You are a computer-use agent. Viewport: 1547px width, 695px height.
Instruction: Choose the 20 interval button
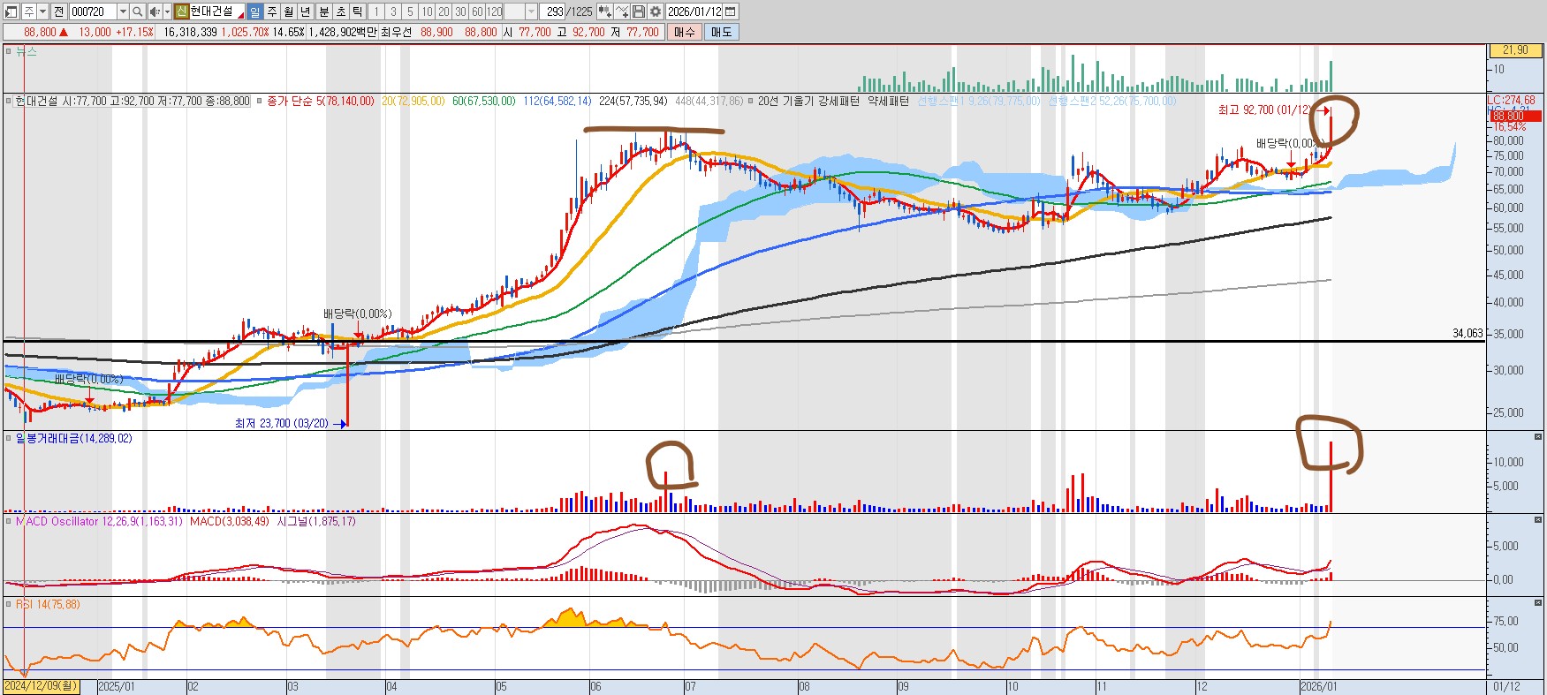click(444, 11)
